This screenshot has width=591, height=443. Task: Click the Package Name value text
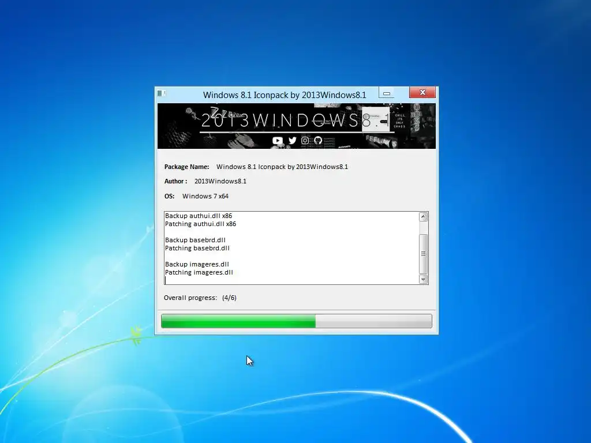click(x=282, y=167)
